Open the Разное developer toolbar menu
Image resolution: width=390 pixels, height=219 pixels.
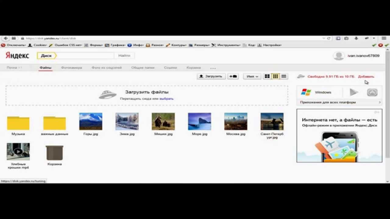tap(155, 45)
